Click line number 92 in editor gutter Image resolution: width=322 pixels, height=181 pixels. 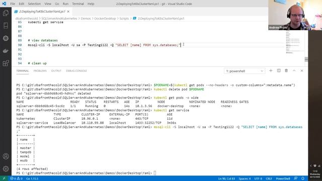pos(20,54)
